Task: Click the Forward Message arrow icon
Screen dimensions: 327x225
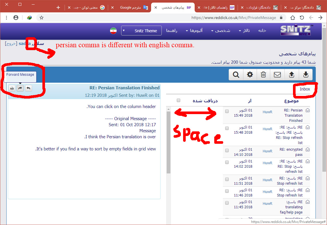Action: click(x=20, y=88)
